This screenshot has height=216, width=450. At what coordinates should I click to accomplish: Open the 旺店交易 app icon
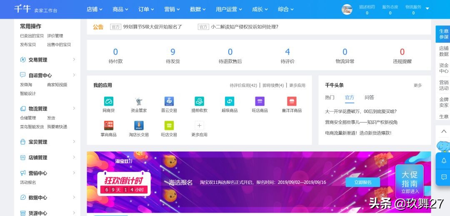click(169, 125)
